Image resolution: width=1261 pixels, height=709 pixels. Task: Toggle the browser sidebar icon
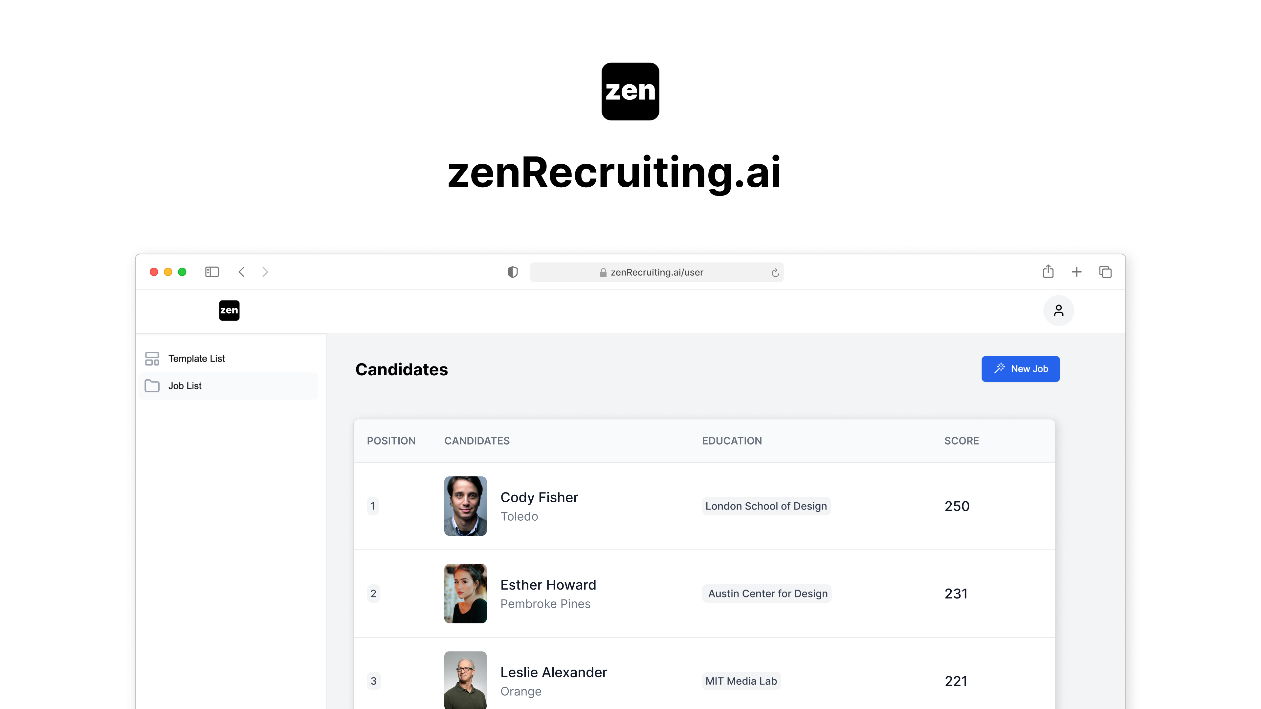[211, 272]
